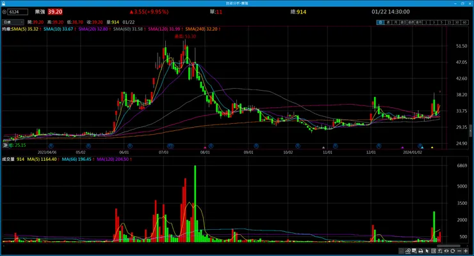
Task: Click the 成交量 indicator label
Action: pyautogui.click(x=8, y=159)
